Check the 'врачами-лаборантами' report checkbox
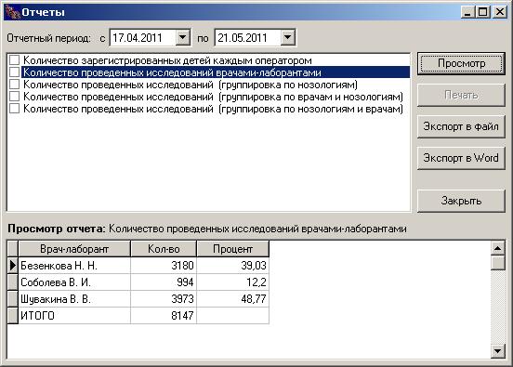The width and height of the screenshot is (513, 367). (14, 72)
